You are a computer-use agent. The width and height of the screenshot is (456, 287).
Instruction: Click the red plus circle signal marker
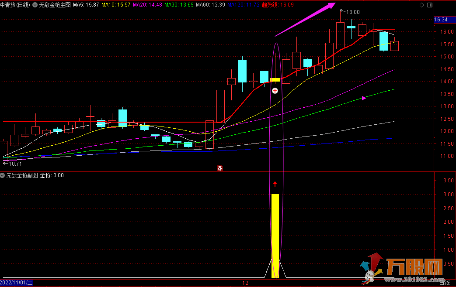tap(275, 91)
